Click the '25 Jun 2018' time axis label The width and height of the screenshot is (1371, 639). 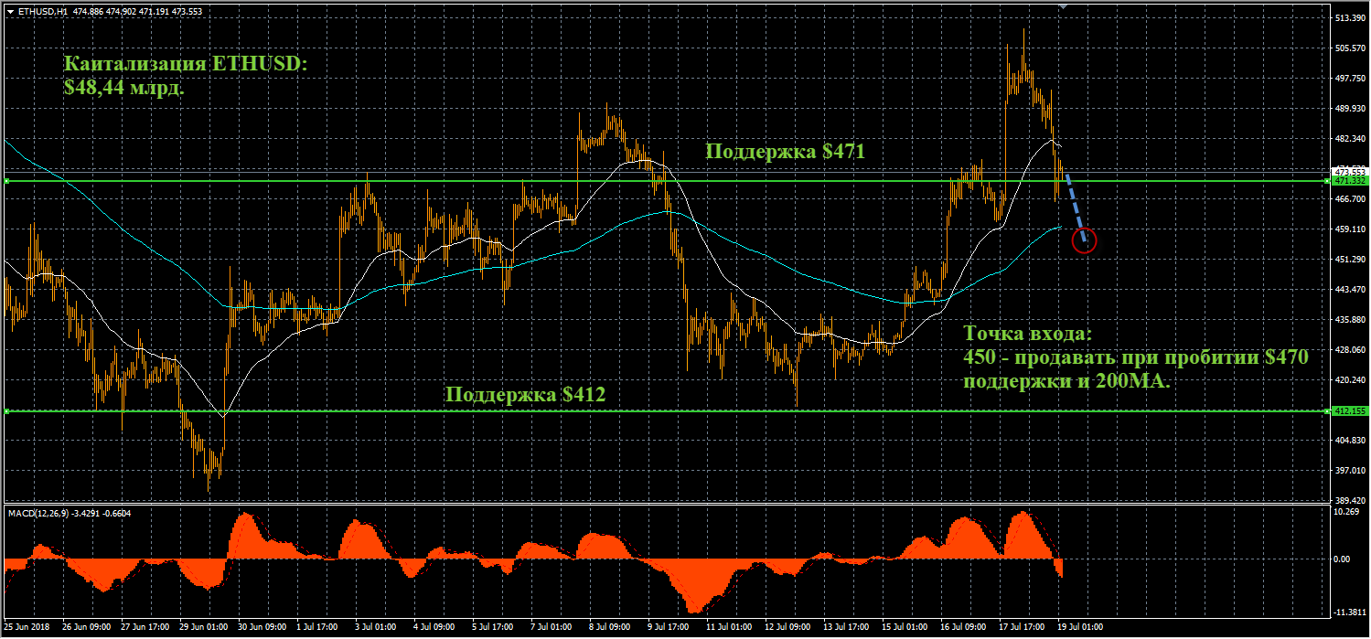coord(27,628)
